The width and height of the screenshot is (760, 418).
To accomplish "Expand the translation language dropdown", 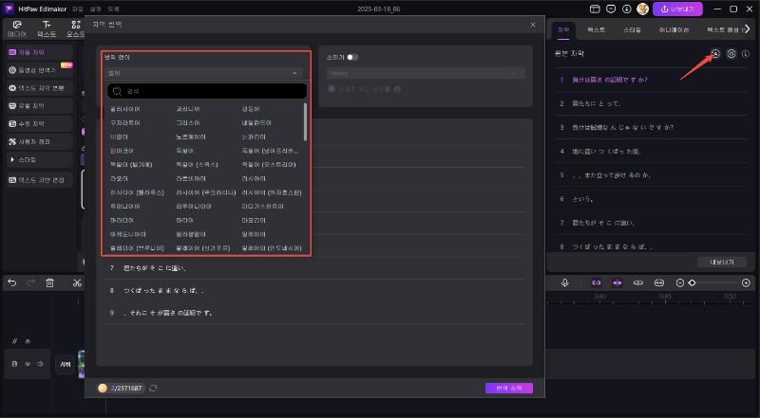I will pyautogui.click(x=202, y=72).
